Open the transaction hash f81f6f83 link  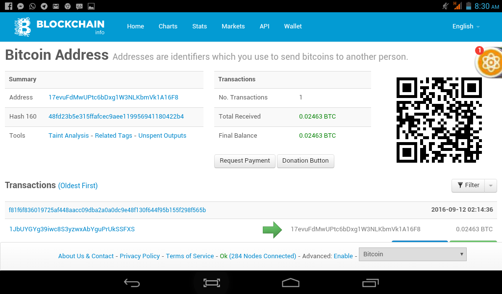tap(107, 210)
